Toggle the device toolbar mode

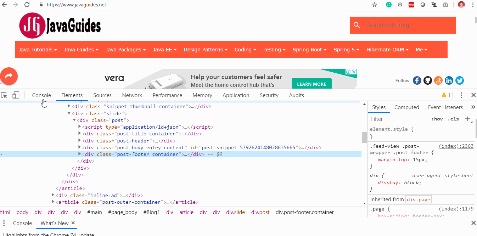(x=15, y=95)
